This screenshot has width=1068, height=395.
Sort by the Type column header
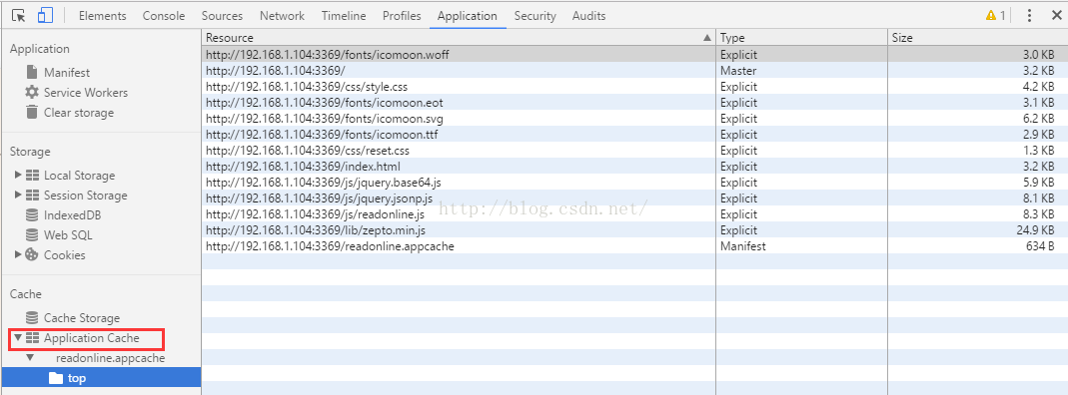801,37
